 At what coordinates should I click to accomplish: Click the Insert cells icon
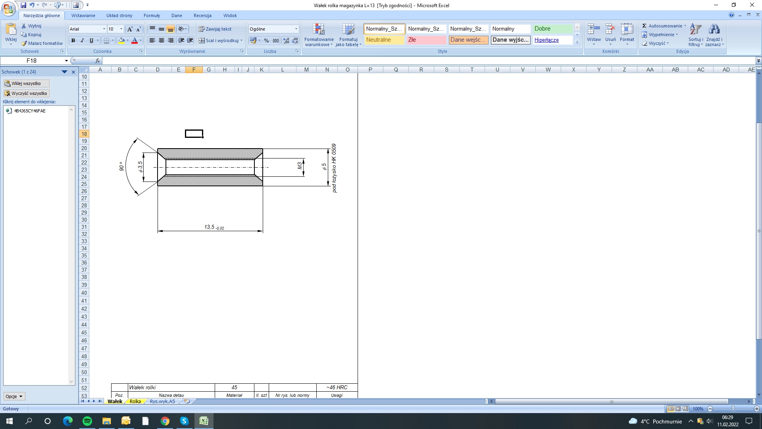point(594,29)
